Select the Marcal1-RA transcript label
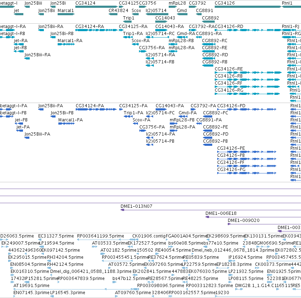This screenshot has height=298, width=301. coord(70,41)
